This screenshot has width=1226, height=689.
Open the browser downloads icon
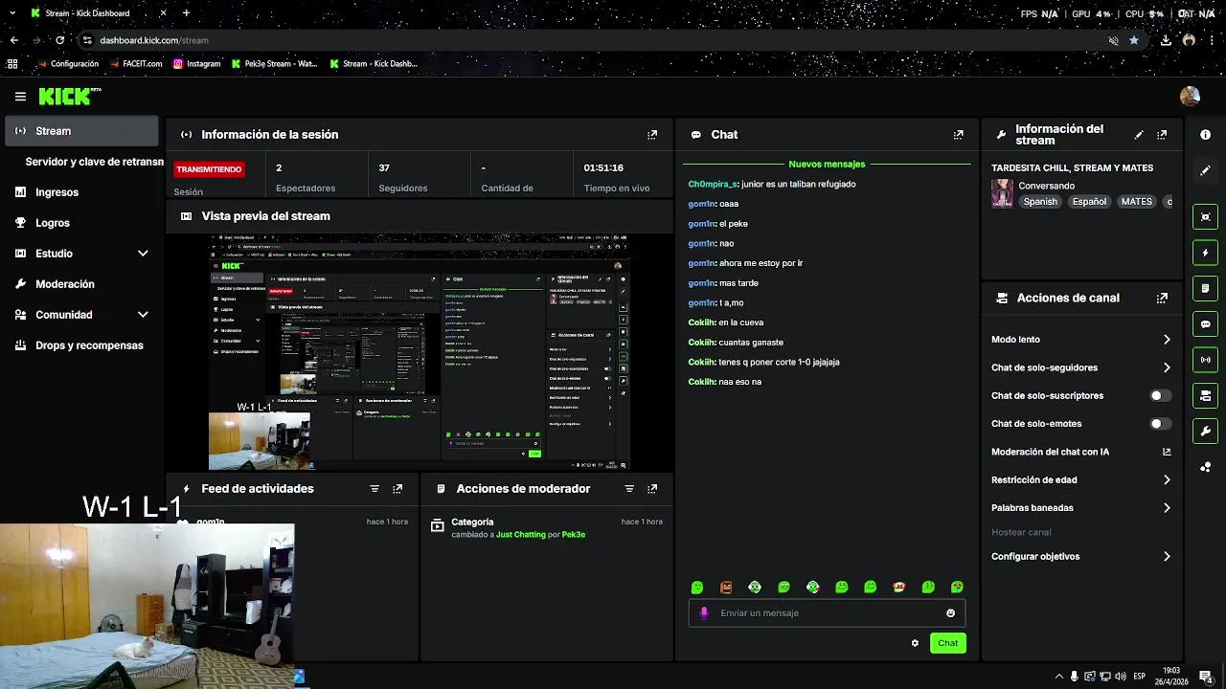pos(1166,40)
